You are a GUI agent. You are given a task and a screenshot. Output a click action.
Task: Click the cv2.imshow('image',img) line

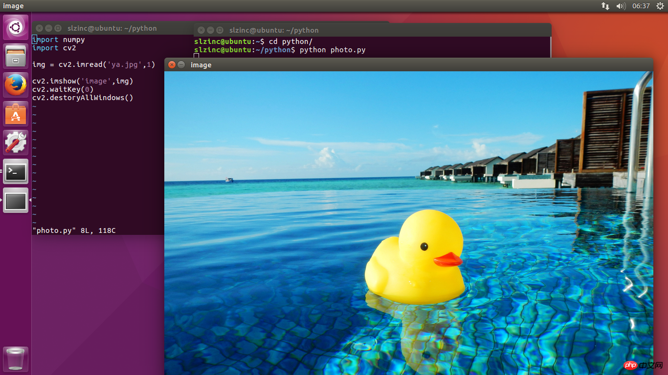[x=83, y=81]
